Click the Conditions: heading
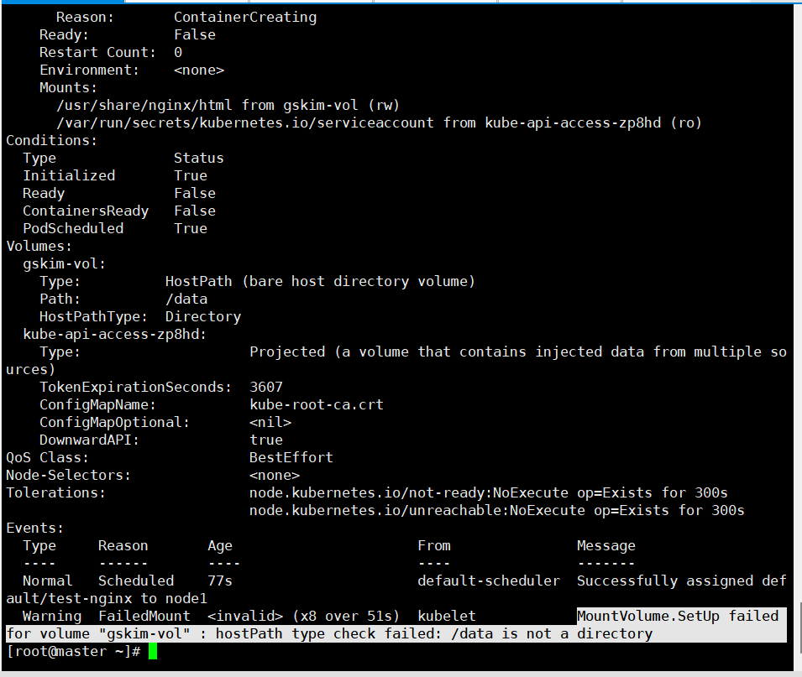This screenshot has width=802, height=677. (51, 140)
